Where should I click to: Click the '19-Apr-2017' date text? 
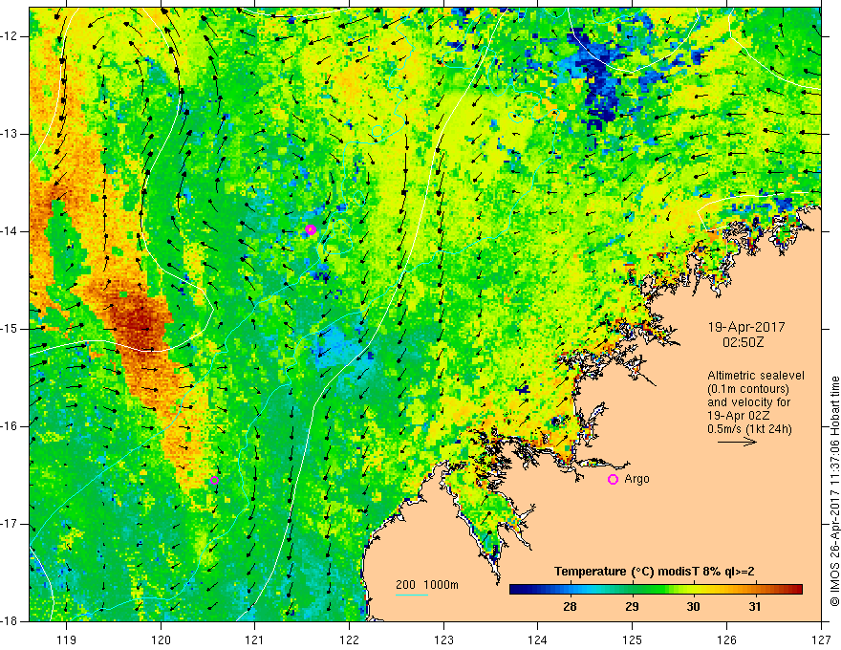[x=746, y=327]
